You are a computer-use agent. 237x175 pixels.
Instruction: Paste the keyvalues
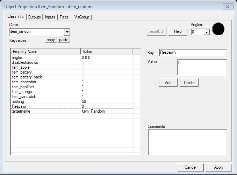(64, 40)
